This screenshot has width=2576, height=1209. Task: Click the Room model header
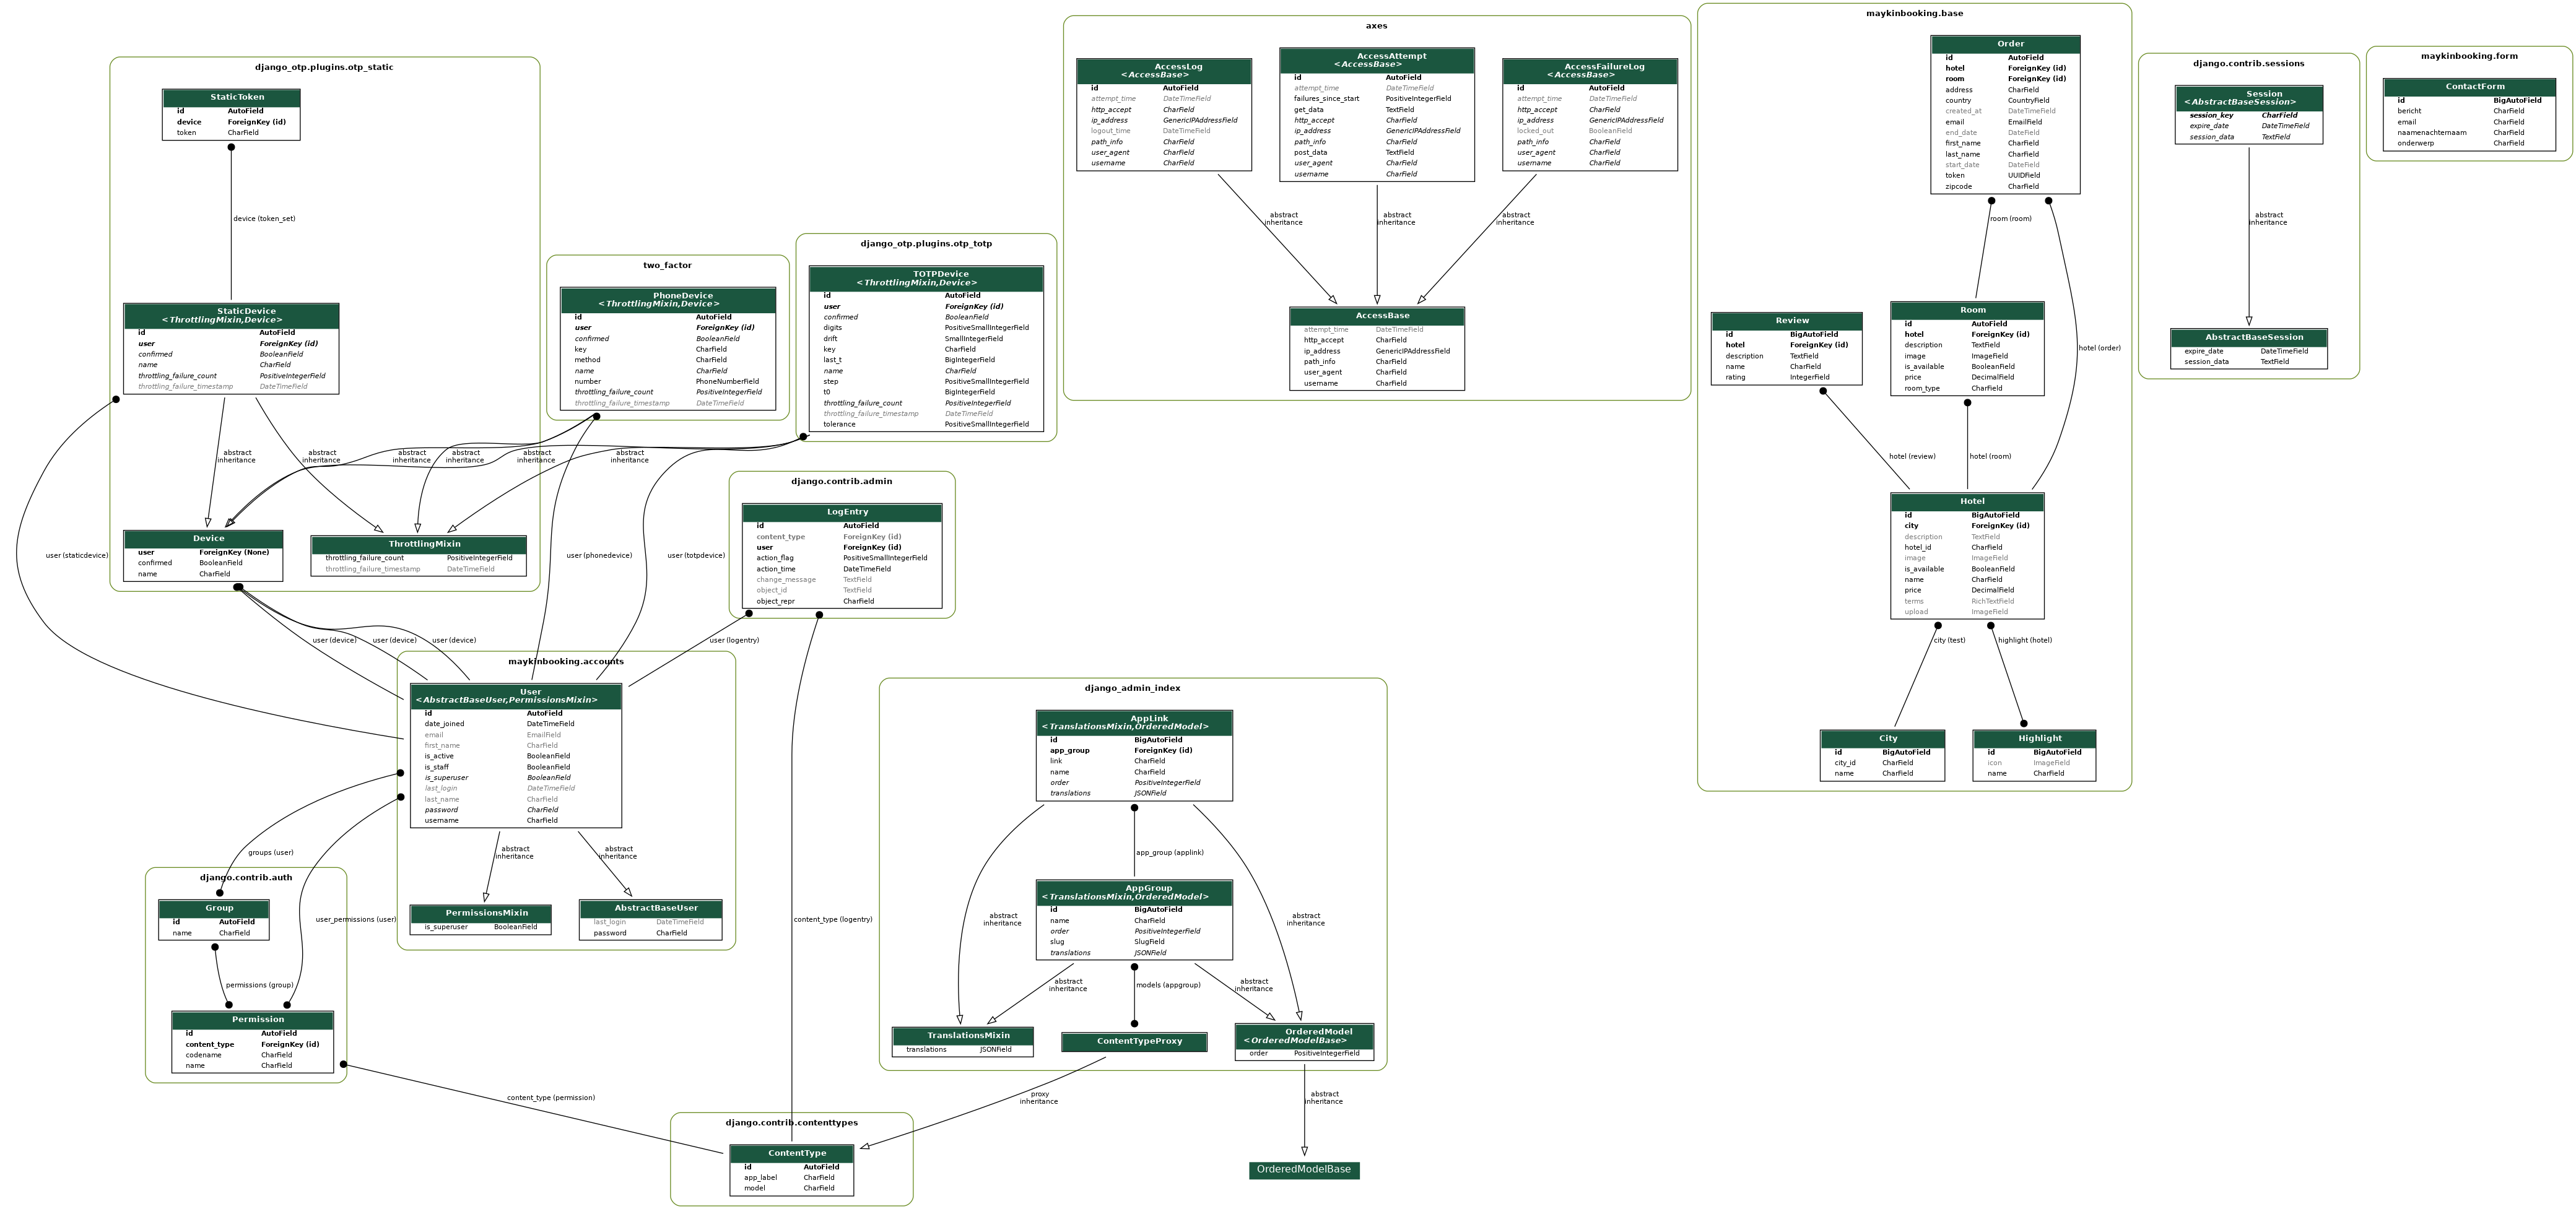click(1967, 311)
